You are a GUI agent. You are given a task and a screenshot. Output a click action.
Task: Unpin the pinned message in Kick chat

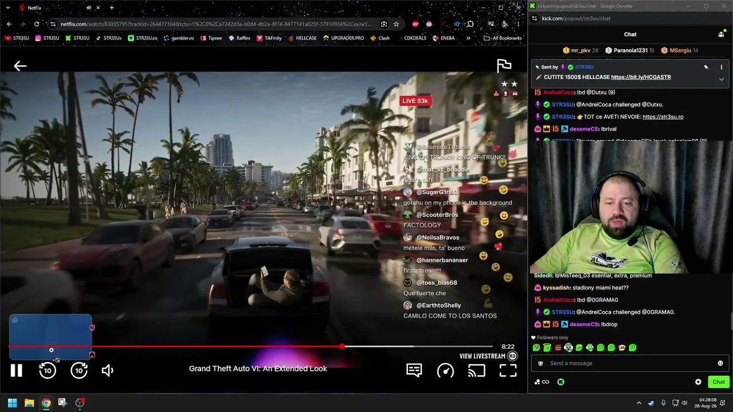706,67
